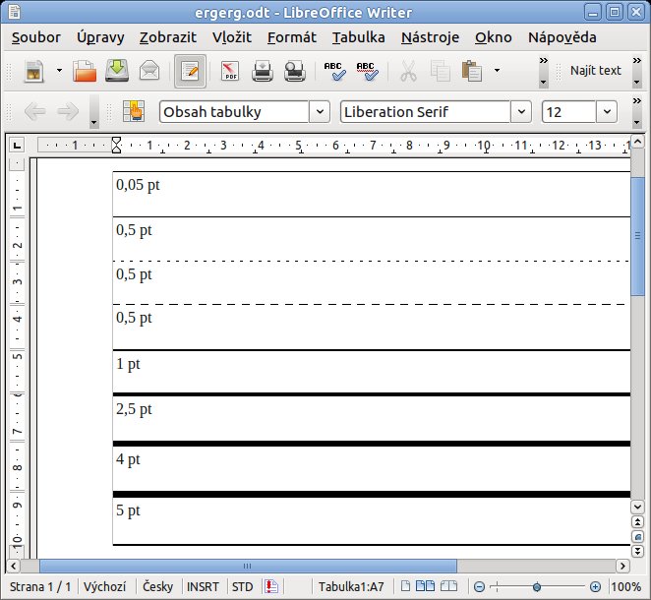Export directly as PDF
The height and width of the screenshot is (600, 651).
230,71
